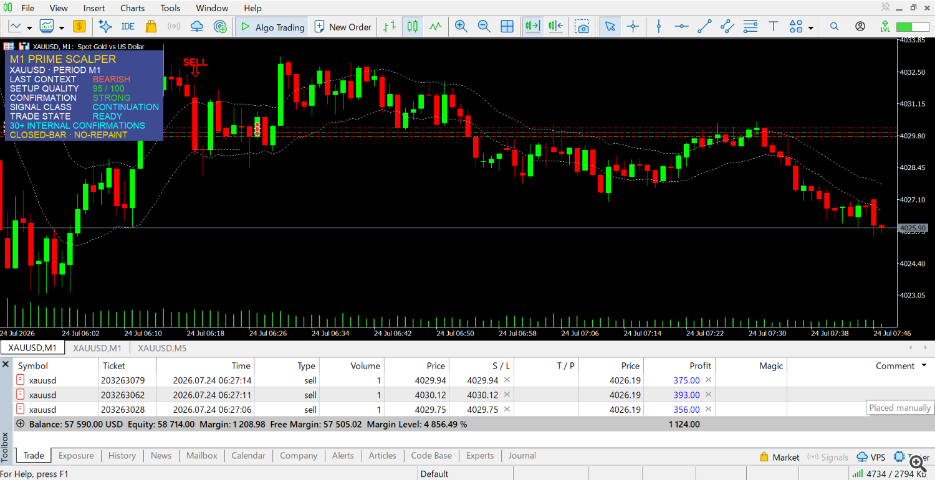The image size is (935, 480).
Task: Open the Charts menu
Action: tap(132, 8)
